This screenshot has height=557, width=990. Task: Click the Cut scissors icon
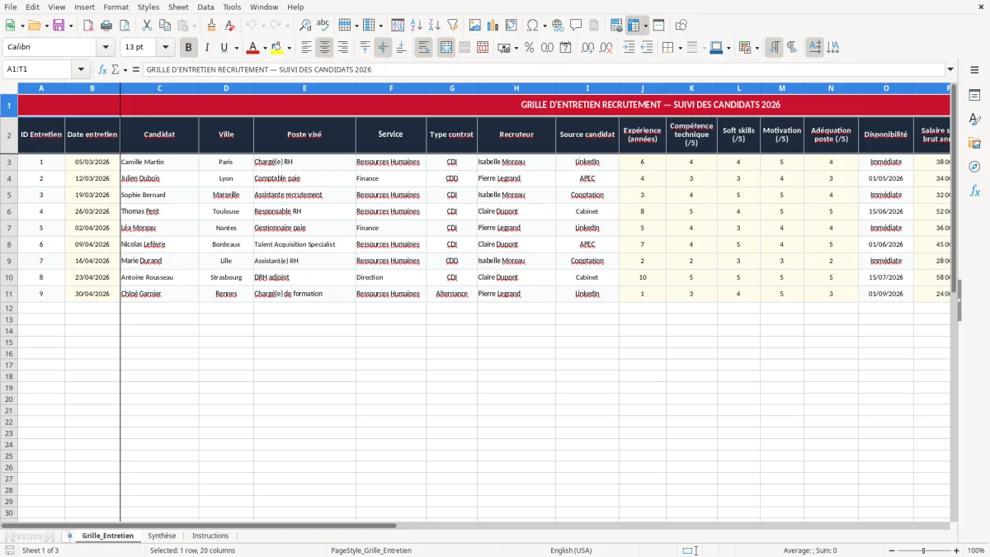(x=147, y=26)
